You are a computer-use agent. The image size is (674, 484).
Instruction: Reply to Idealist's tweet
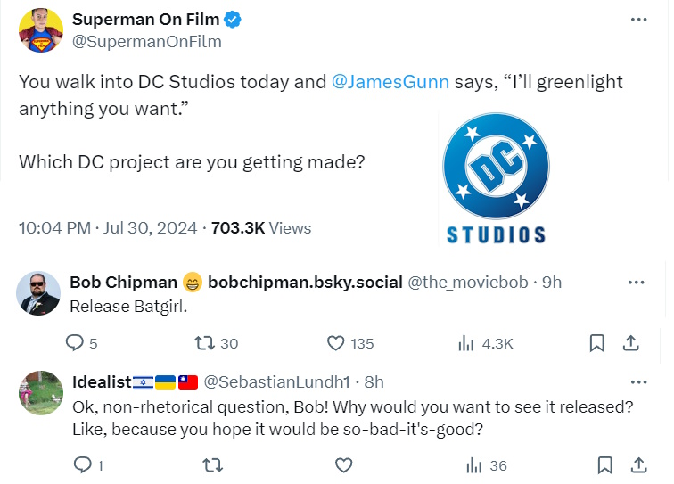point(82,464)
